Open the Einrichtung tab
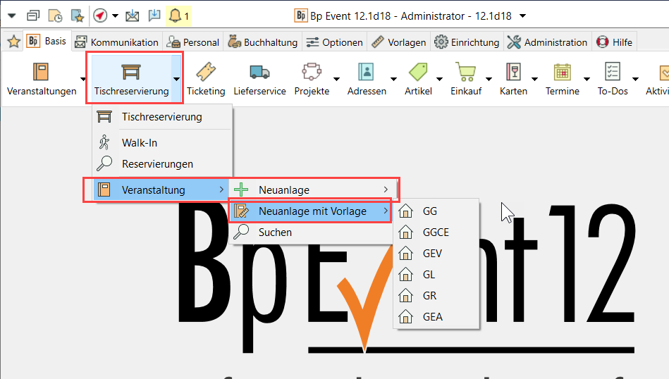This screenshot has height=379, width=669. point(467,42)
